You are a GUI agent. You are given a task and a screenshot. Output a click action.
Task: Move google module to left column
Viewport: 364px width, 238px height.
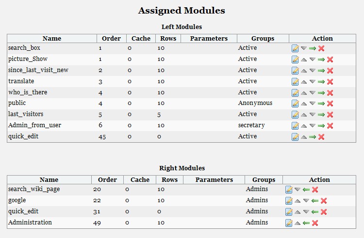pos(315,201)
